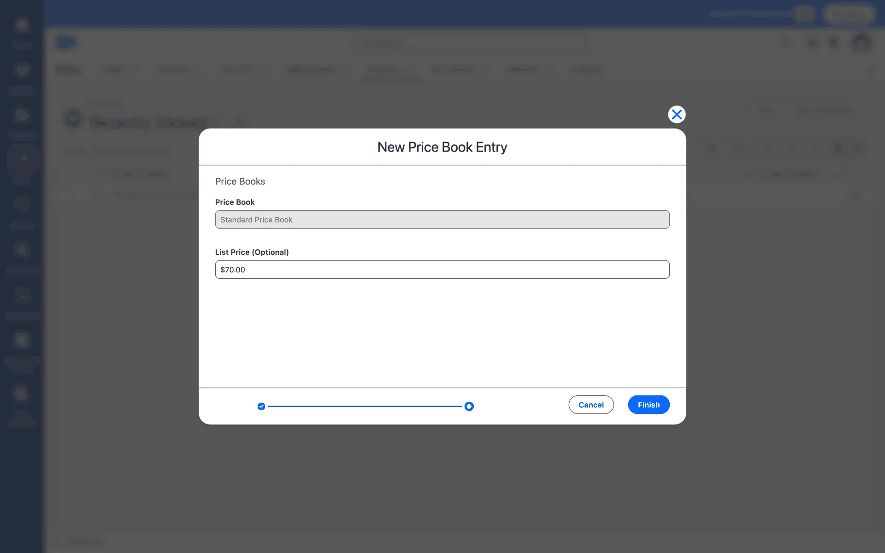Open the user avatar profile menu

(861, 43)
